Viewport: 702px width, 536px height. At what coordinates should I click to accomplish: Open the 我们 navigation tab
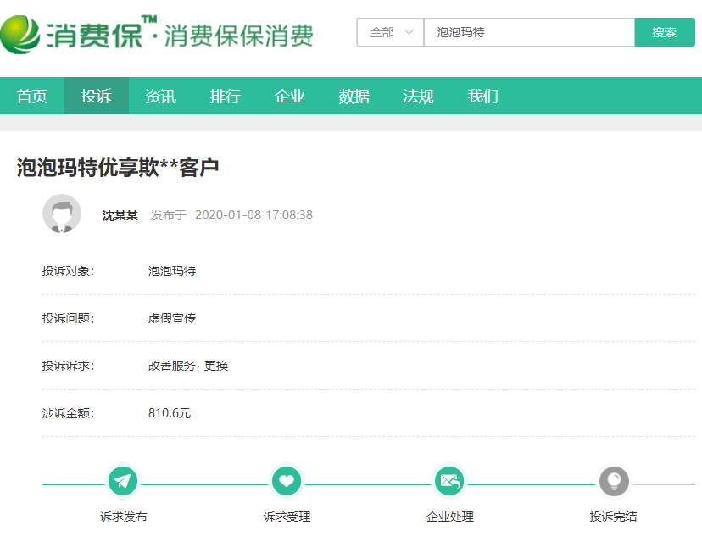click(483, 97)
